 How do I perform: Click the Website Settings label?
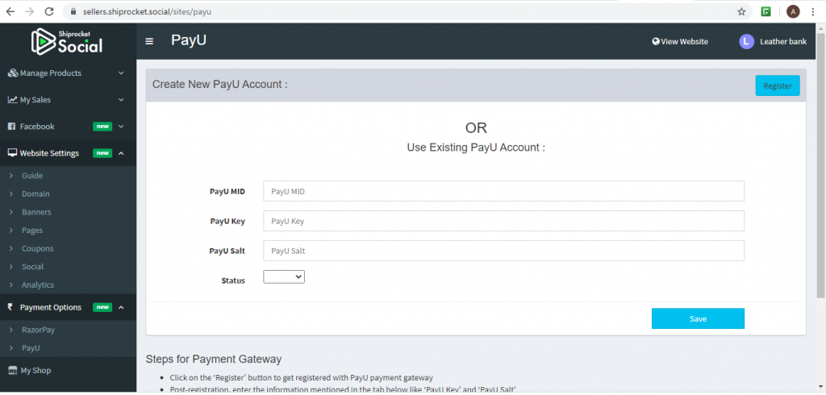49,153
